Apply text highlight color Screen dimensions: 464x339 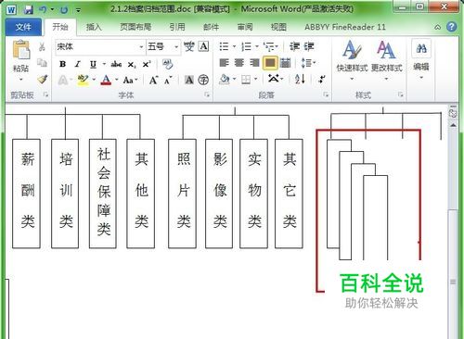coord(83,80)
